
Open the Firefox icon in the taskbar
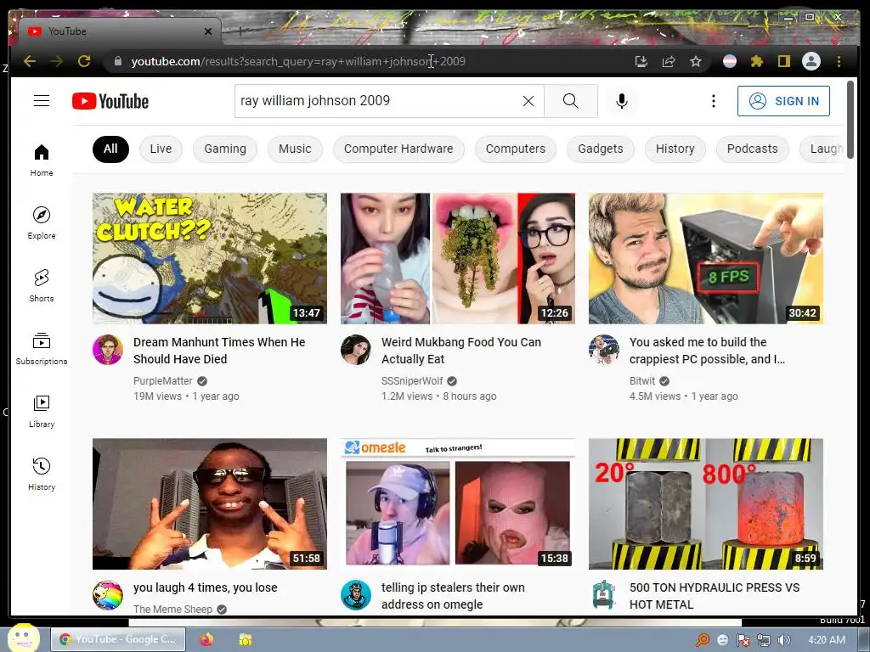(x=206, y=639)
